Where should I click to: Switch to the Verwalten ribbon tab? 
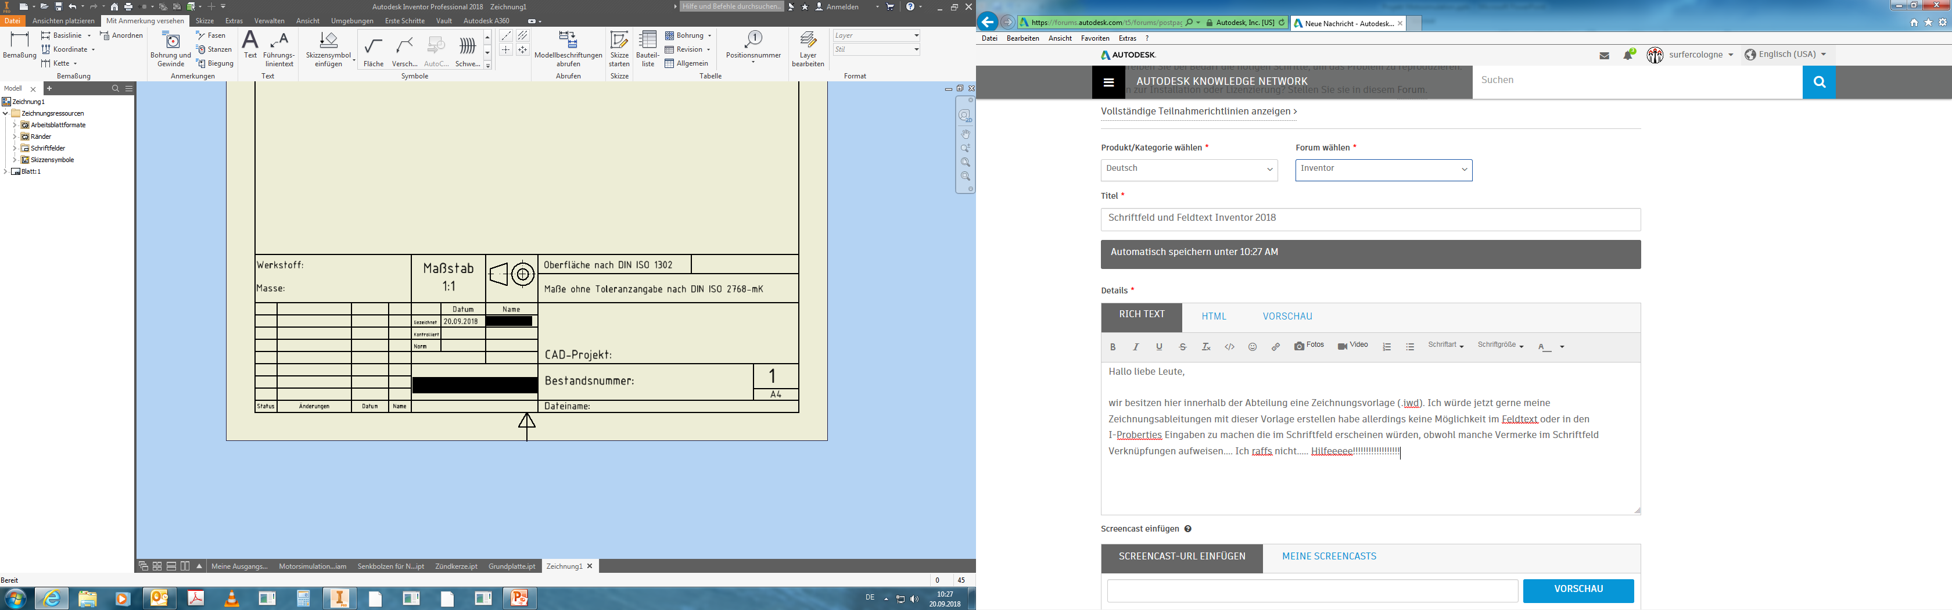point(269,21)
